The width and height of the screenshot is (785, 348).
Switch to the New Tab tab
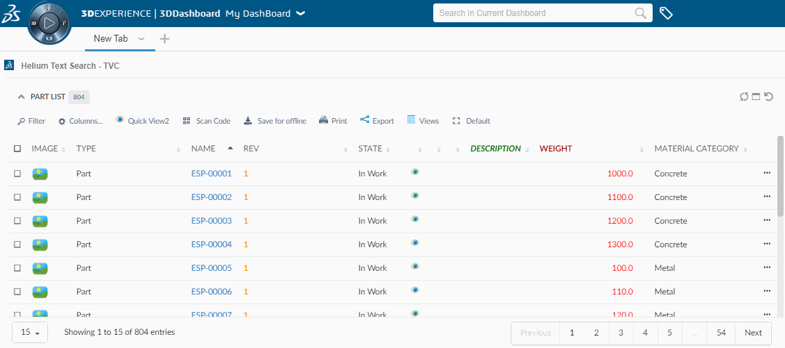111,39
